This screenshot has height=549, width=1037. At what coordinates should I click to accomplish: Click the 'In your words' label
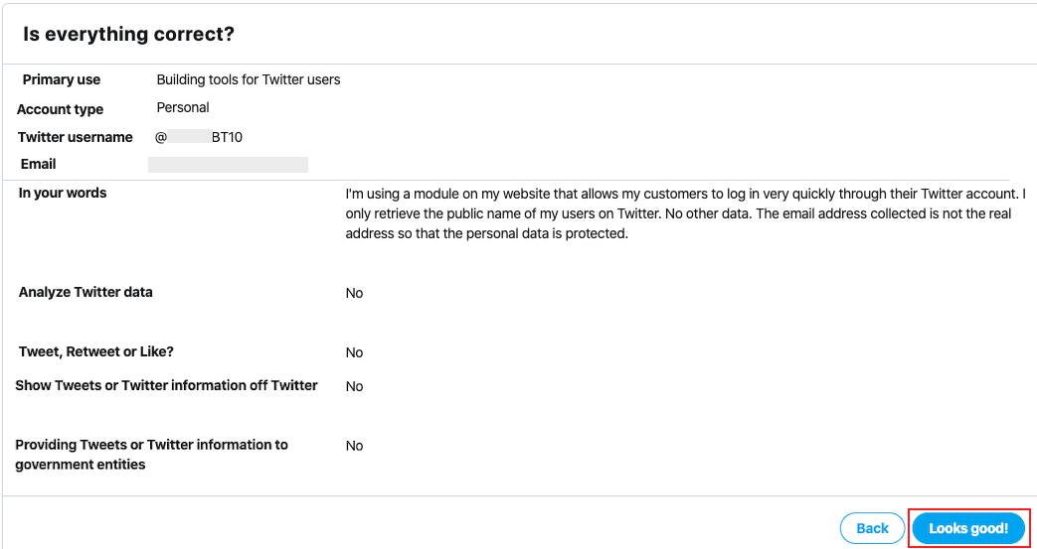coord(63,193)
